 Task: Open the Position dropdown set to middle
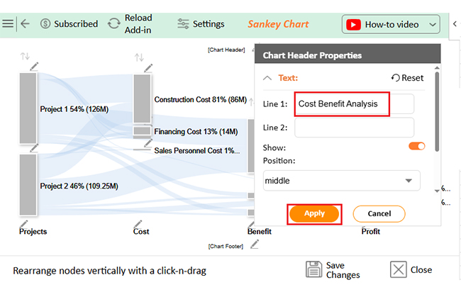pos(341,181)
